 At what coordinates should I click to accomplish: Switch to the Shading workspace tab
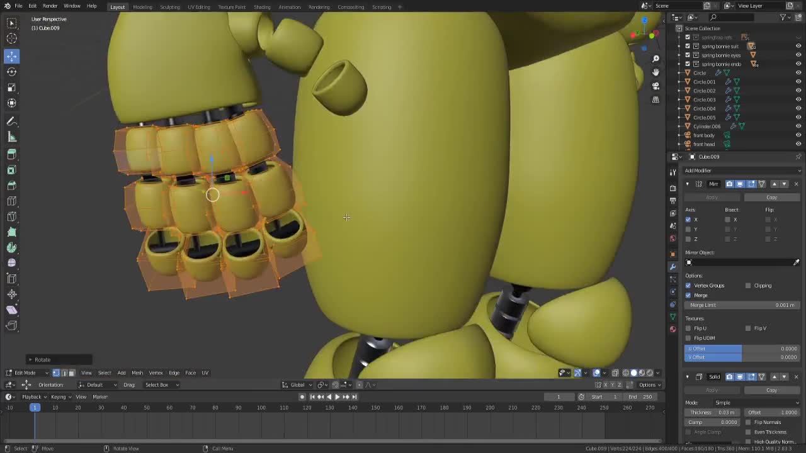pyautogui.click(x=262, y=7)
